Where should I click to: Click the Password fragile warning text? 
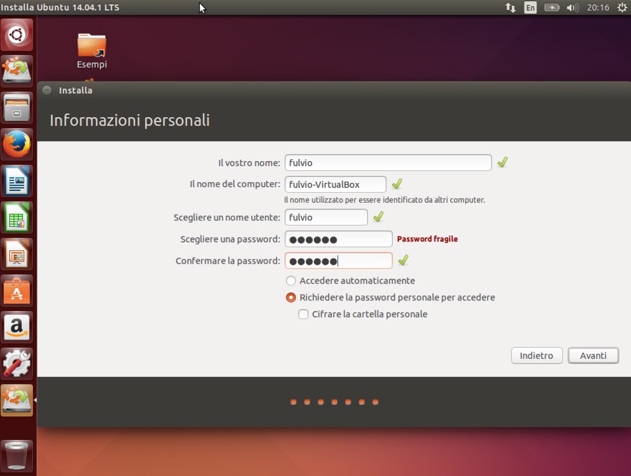click(x=427, y=239)
